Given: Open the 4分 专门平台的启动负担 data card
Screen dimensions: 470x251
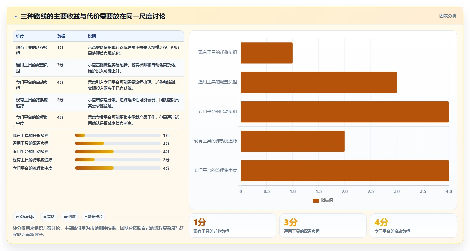Looking at the screenshot, I should tap(413, 226).
